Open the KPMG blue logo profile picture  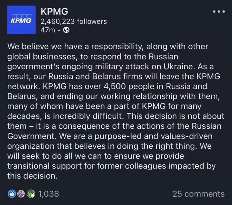click(x=21, y=20)
